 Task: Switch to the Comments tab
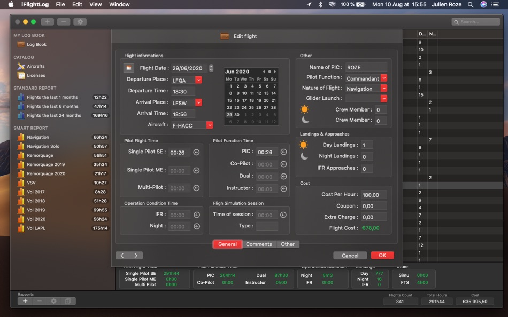pos(259,244)
